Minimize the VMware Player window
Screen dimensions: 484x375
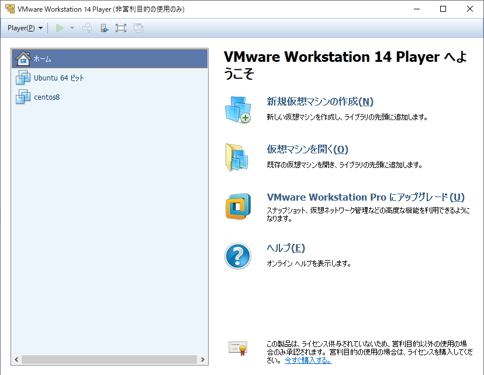pos(417,9)
